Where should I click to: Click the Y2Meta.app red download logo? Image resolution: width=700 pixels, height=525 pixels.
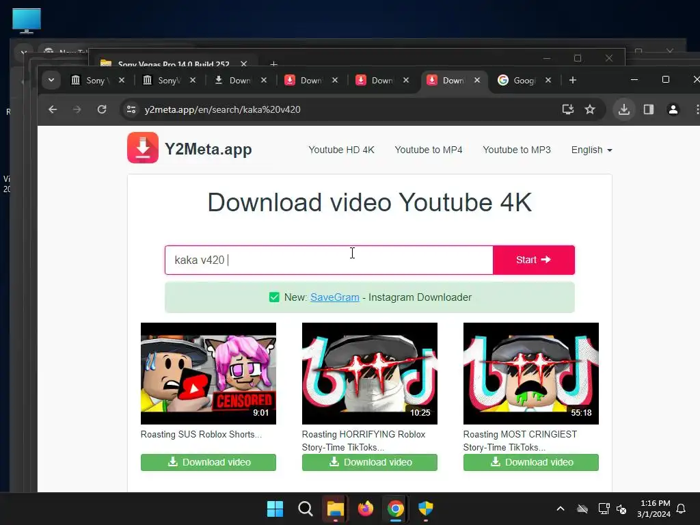pyautogui.click(x=143, y=148)
